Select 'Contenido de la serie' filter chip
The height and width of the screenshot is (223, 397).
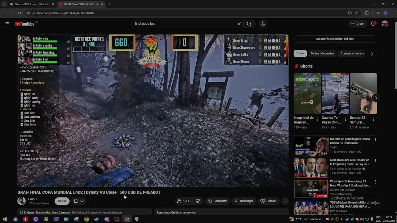pyautogui.click(x=353, y=54)
